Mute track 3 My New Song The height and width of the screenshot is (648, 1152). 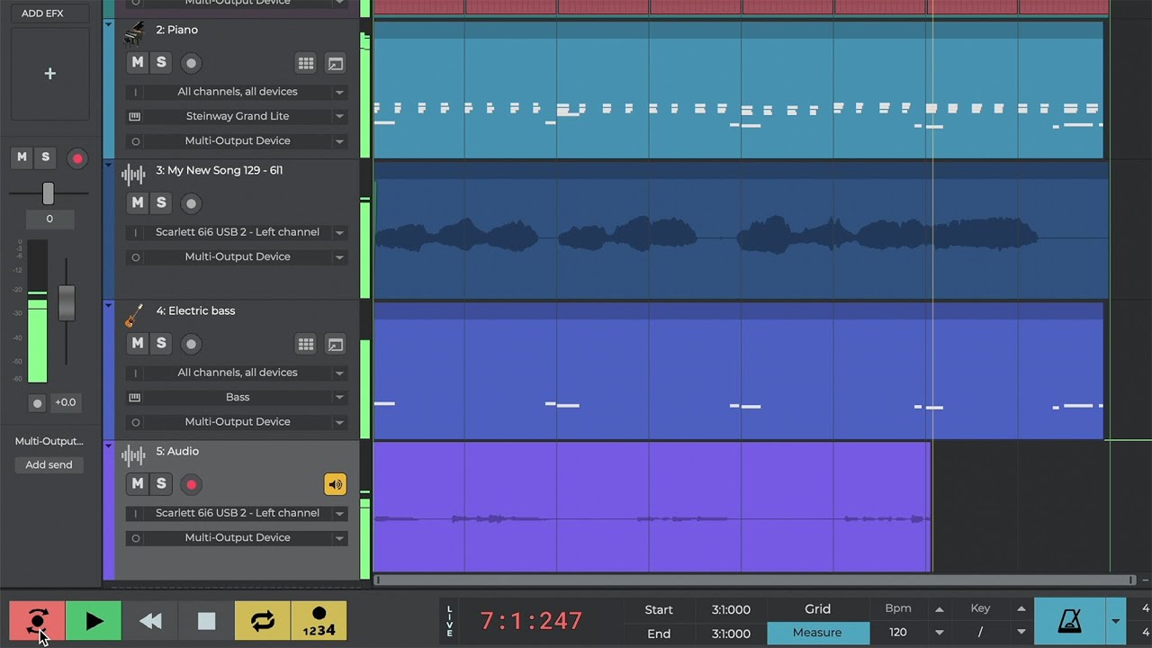pyautogui.click(x=138, y=202)
